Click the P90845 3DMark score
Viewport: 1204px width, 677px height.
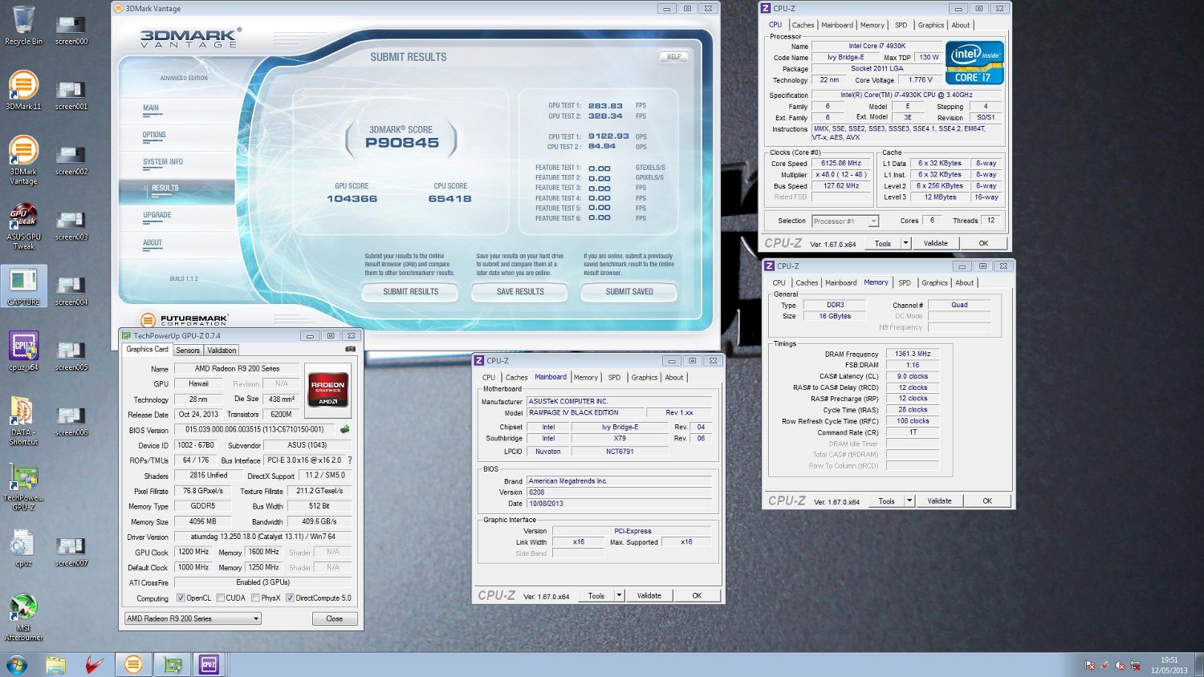coord(402,143)
